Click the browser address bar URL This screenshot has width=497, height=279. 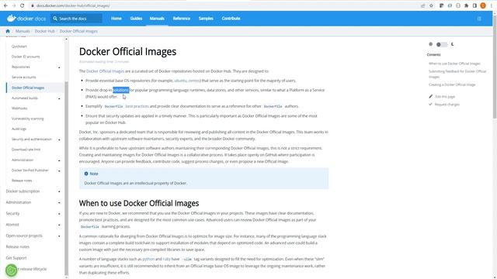(x=73, y=5)
